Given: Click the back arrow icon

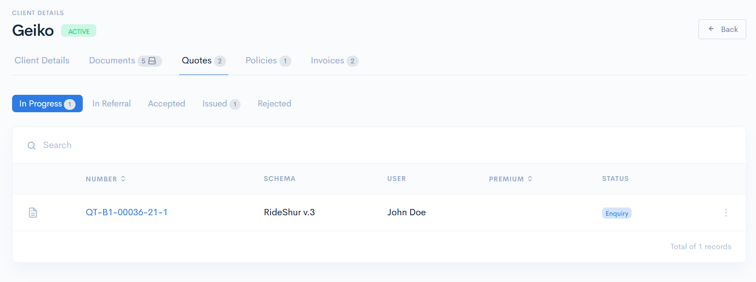Looking at the screenshot, I should pos(711,29).
